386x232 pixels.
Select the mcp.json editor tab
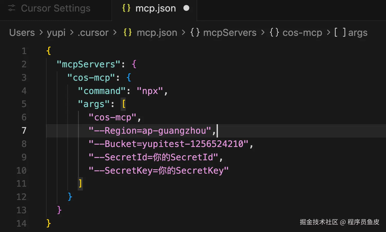(x=156, y=8)
